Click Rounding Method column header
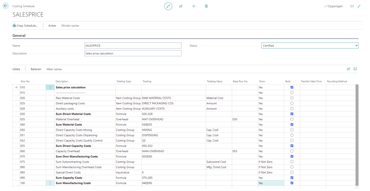Viewport: 370px width, 191px height. [x=337, y=81]
